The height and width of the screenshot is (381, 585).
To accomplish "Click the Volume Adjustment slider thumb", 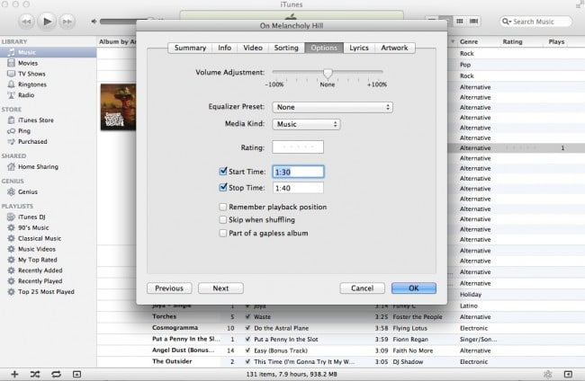I will (x=328, y=74).
